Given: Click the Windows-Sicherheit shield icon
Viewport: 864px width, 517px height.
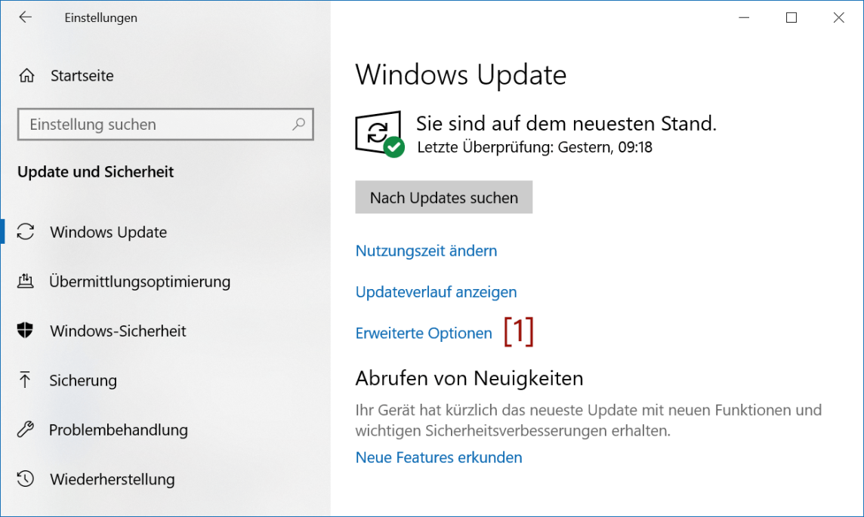Looking at the screenshot, I should click(26, 331).
